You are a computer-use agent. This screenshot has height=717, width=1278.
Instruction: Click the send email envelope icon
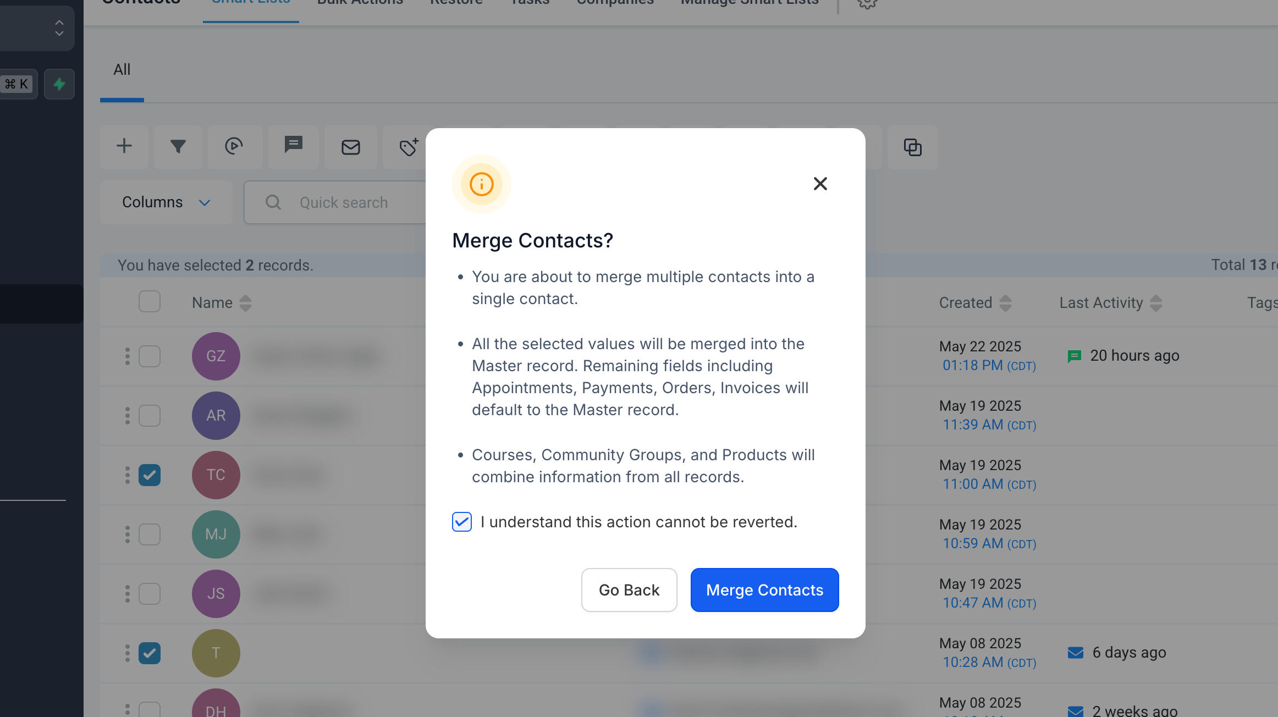point(351,147)
